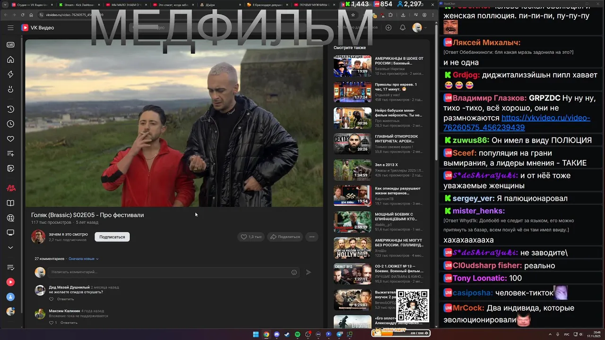This screenshot has height=340, width=605.
Task: Open the film reel movies icon
Action: tap(10, 218)
